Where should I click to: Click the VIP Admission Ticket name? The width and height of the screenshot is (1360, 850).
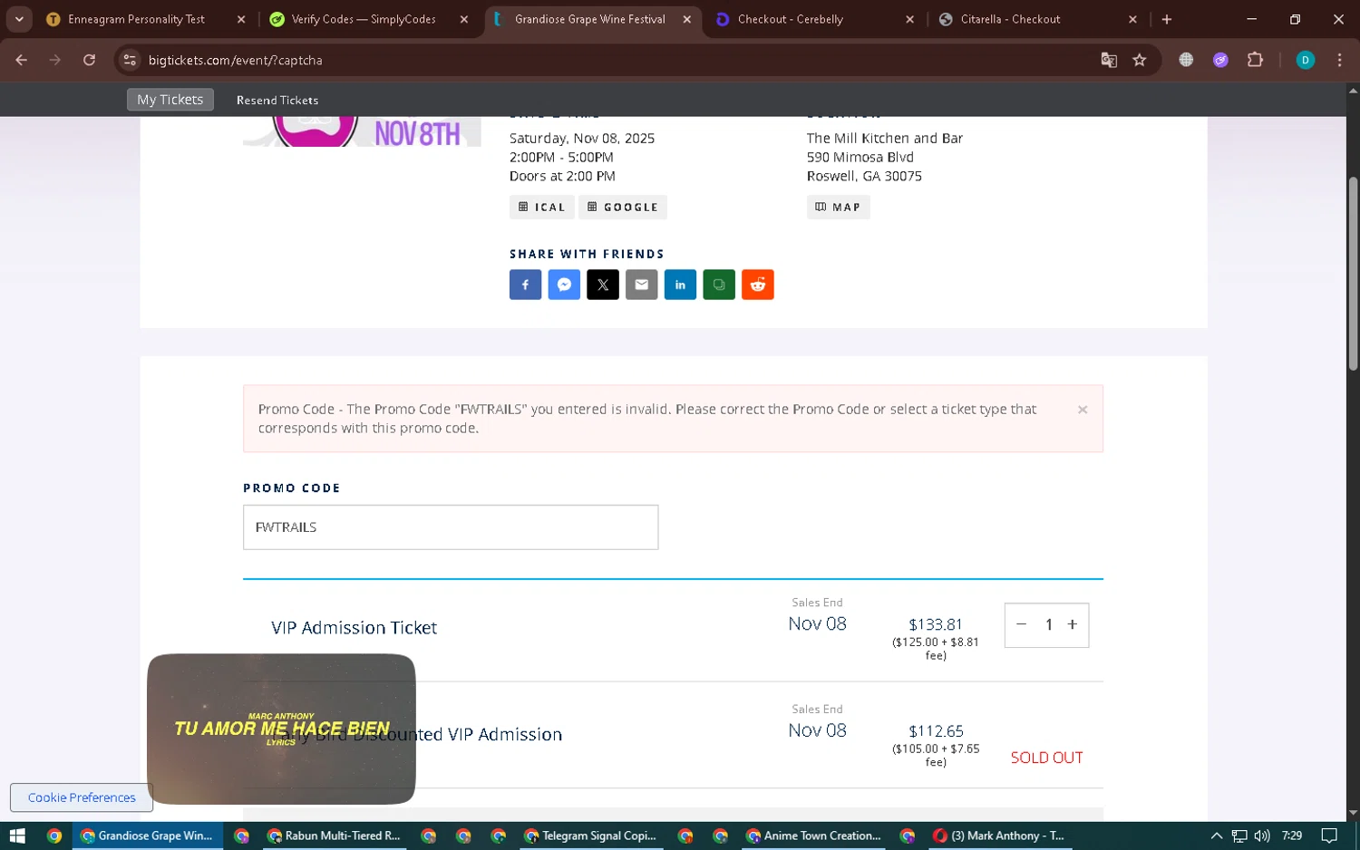(354, 628)
